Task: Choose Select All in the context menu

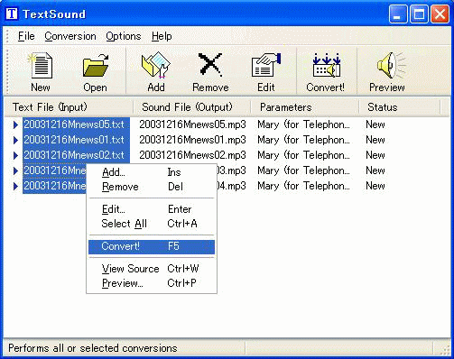Action: (x=152, y=224)
